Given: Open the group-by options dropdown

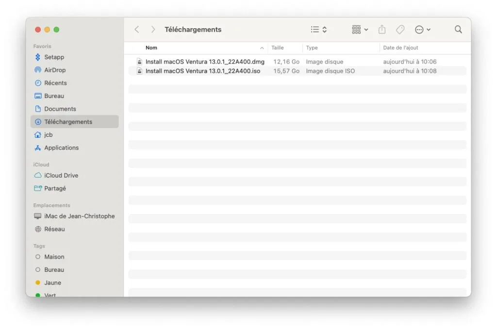Looking at the screenshot, I should coord(360,30).
